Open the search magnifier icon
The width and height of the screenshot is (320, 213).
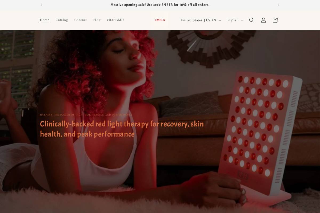(251, 20)
